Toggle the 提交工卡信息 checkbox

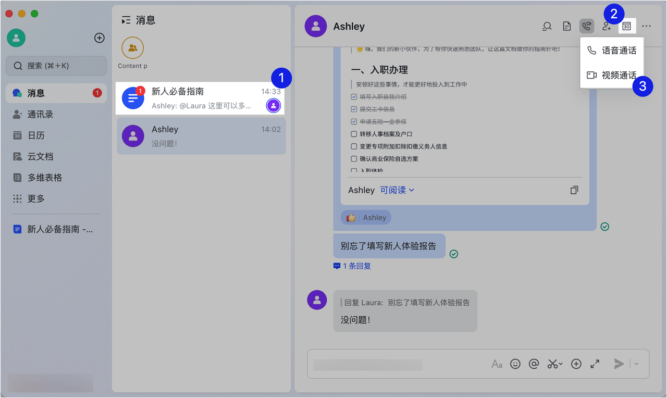coord(354,109)
